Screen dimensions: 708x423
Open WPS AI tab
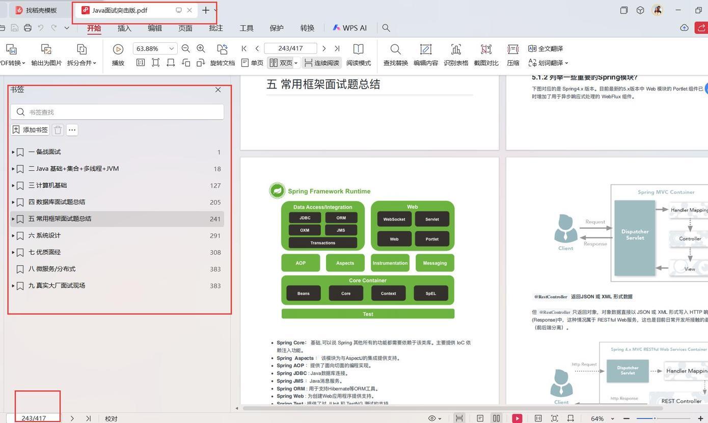point(349,28)
